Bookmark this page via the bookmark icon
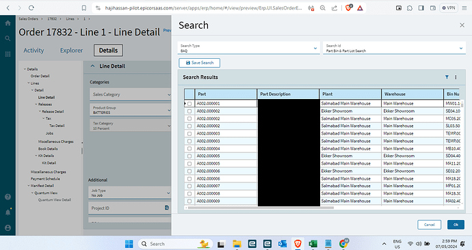 [84, 8]
